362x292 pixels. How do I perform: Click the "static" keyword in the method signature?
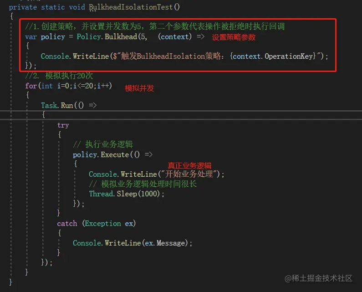[x=53, y=7]
